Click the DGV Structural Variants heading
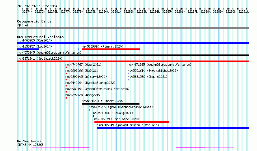 [40, 37]
